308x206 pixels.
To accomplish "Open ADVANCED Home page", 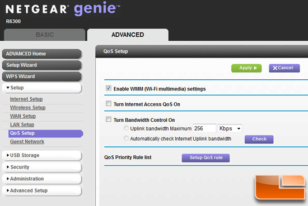I will tap(42, 54).
